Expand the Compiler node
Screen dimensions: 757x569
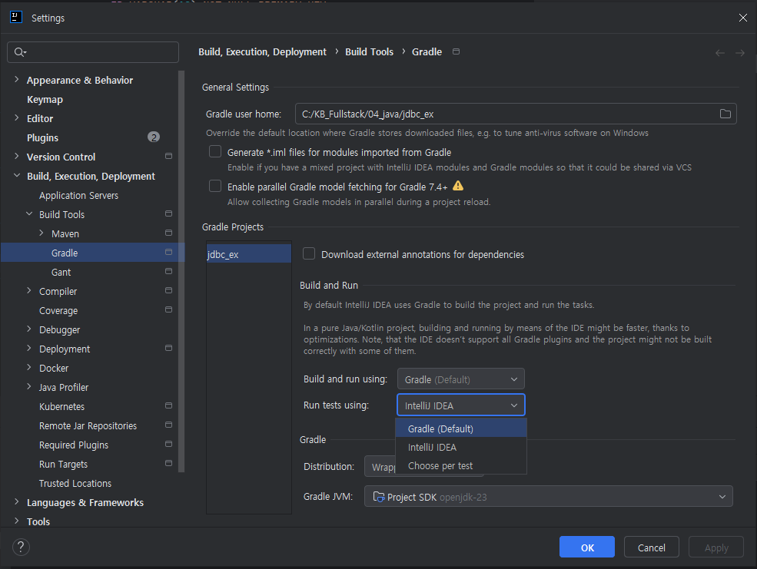[29, 290]
